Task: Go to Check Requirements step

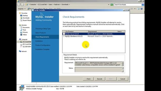Action: [x=42, y=37]
